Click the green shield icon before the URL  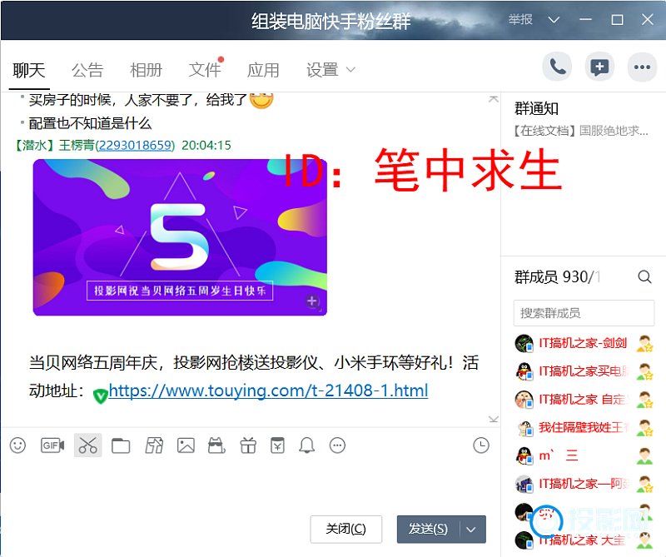(100, 395)
